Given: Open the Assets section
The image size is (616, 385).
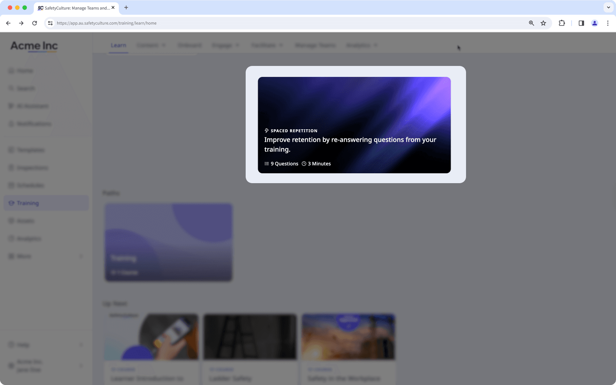Looking at the screenshot, I should pyautogui.click(x=25, y=221).
